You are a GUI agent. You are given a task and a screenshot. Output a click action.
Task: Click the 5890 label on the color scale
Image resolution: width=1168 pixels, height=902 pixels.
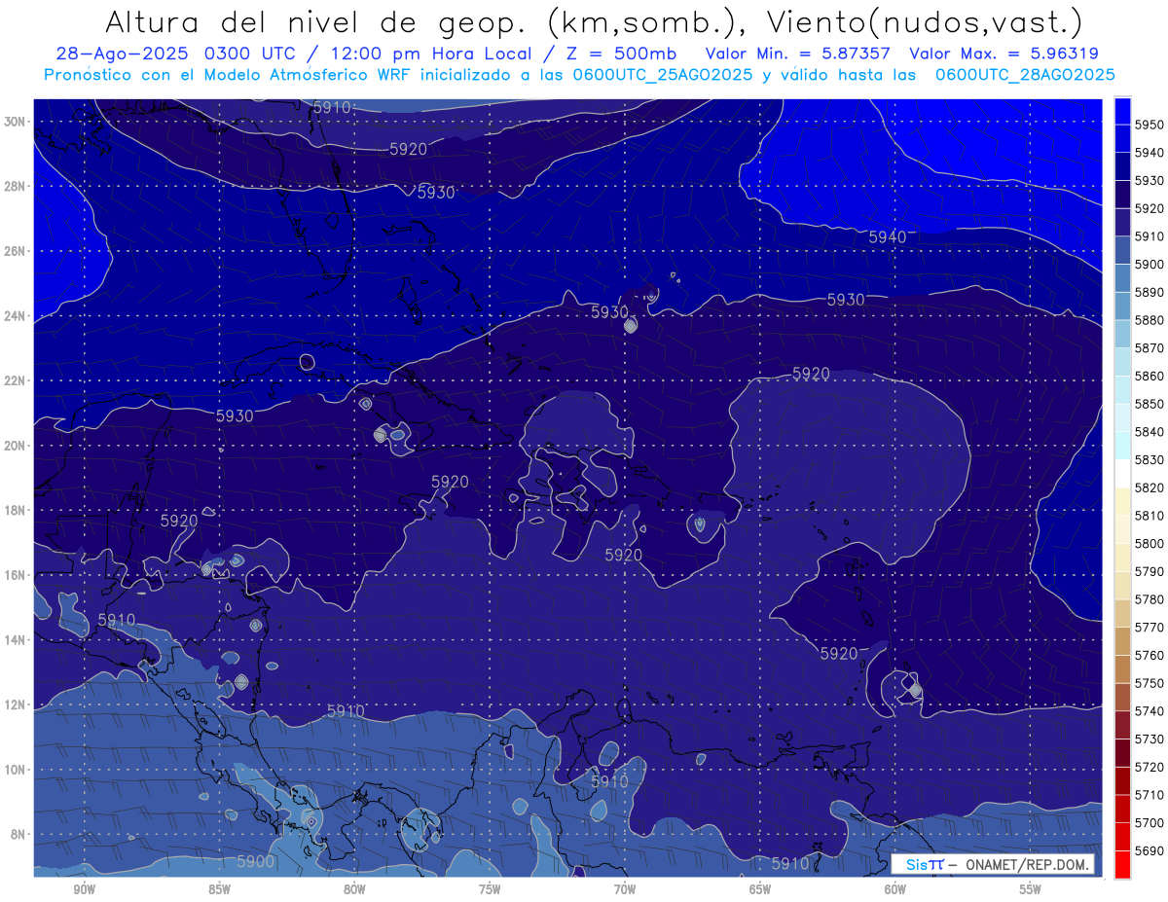click(1150, 292)
